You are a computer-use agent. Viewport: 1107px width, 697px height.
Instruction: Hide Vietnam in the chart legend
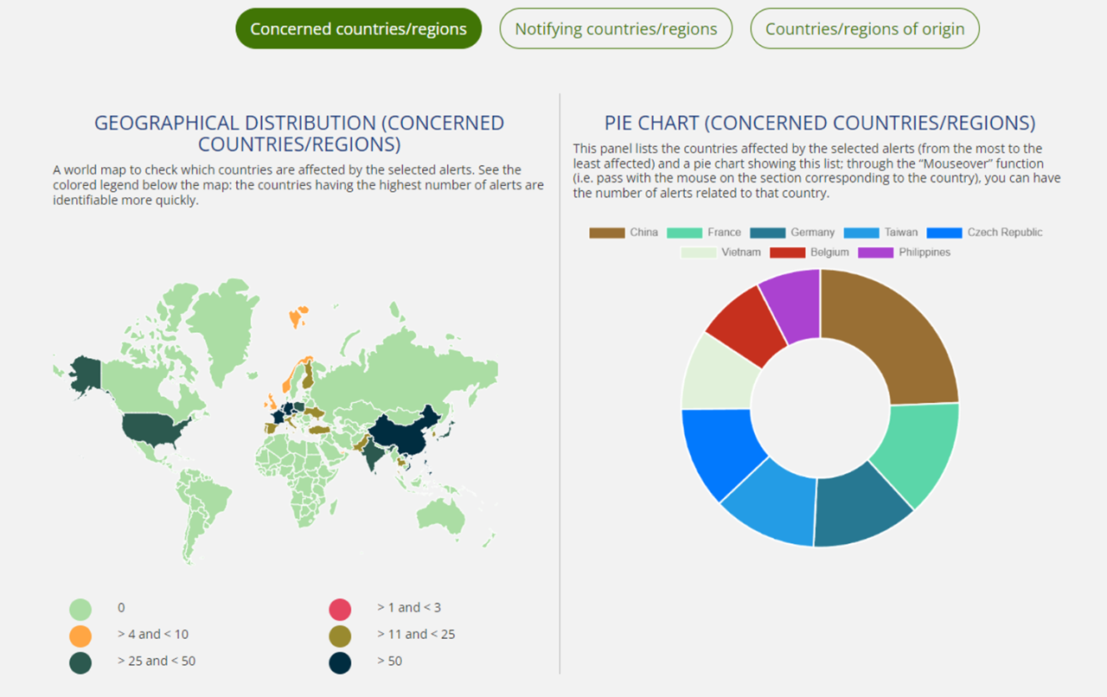click(x=720, y=253)
